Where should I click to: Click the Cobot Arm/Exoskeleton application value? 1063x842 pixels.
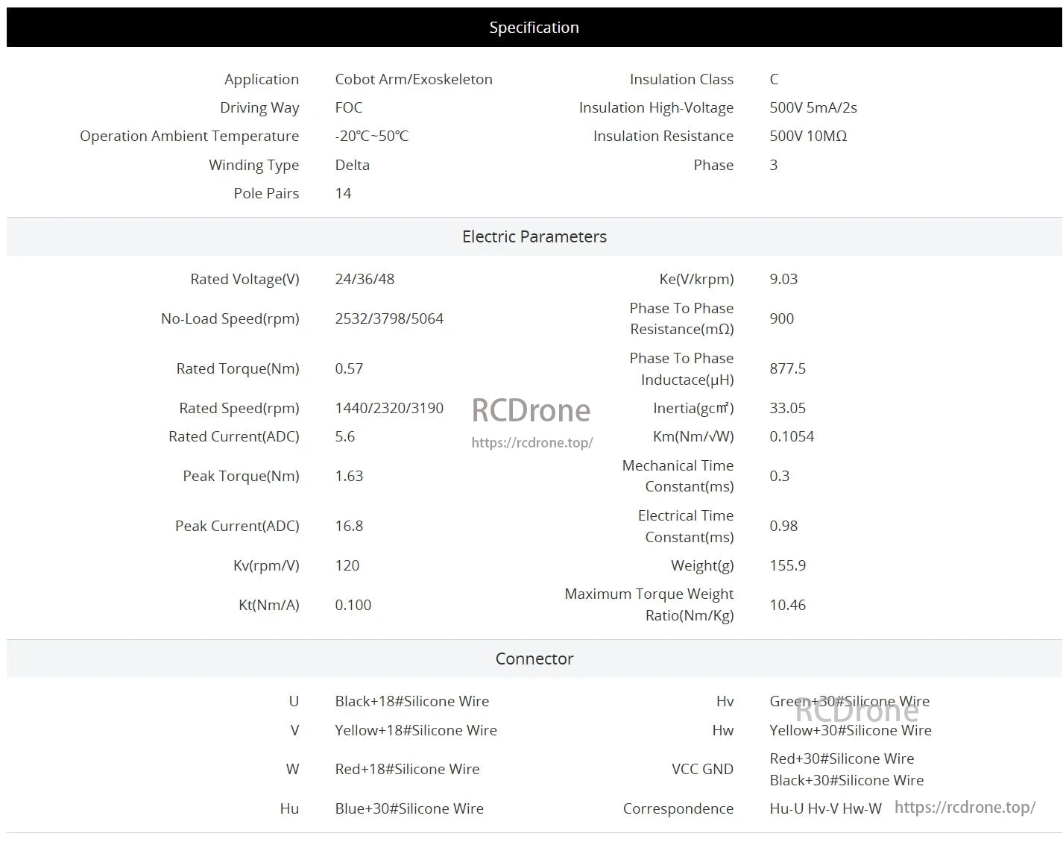[x=413, y=79]
